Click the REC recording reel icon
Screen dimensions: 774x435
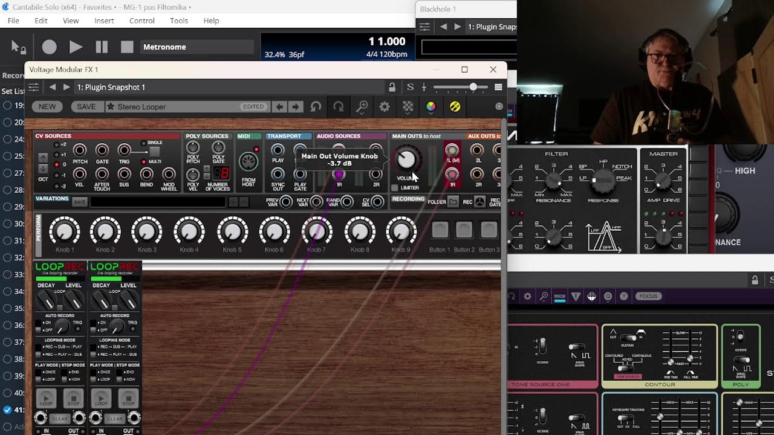click(480, 202)
